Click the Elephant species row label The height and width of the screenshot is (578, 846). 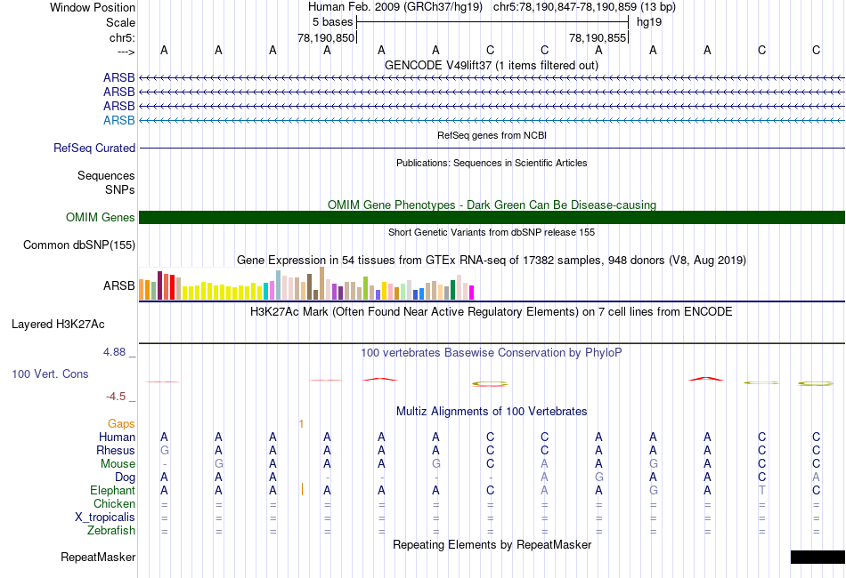pyautogui.click(x=113, y=491)
